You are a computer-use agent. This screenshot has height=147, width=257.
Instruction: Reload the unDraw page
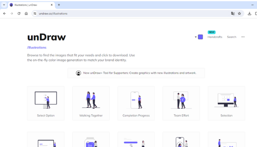(x=19, y=14)
